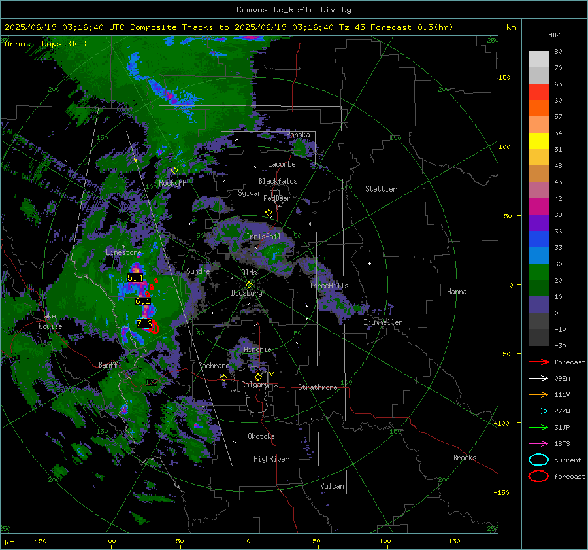Click the bright yellow 54 dBZ swatch
This screenshot has width=588, height=550.
(538, 141)
